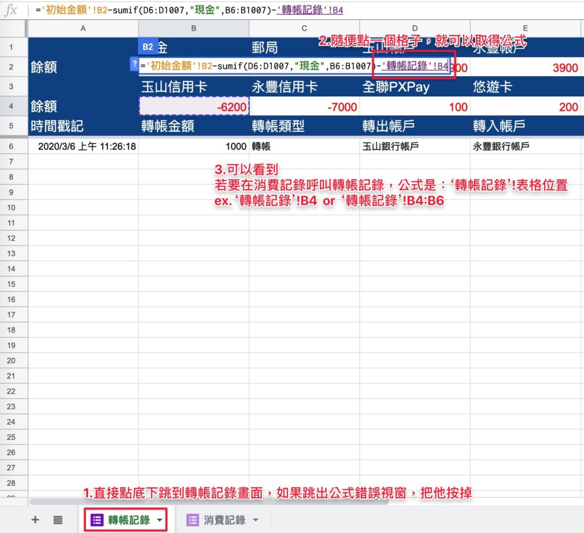Click the horizontal scrollbar at the bottom
Viewport: 584px width, 533px height.
coord(209,502)
